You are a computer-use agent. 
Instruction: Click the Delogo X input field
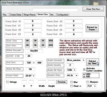(x=24, y=82)
